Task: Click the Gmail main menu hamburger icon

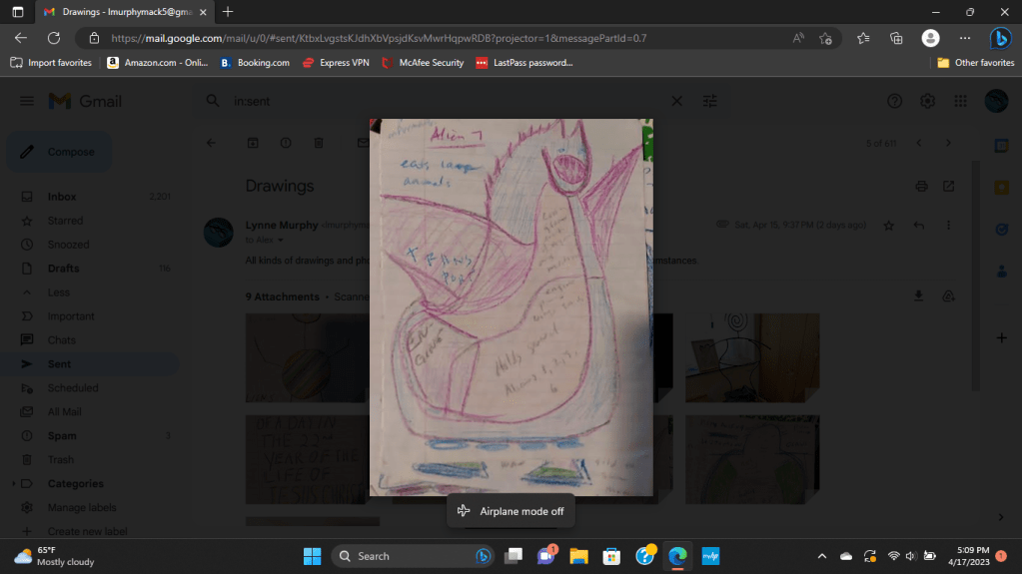Action: 27,101
